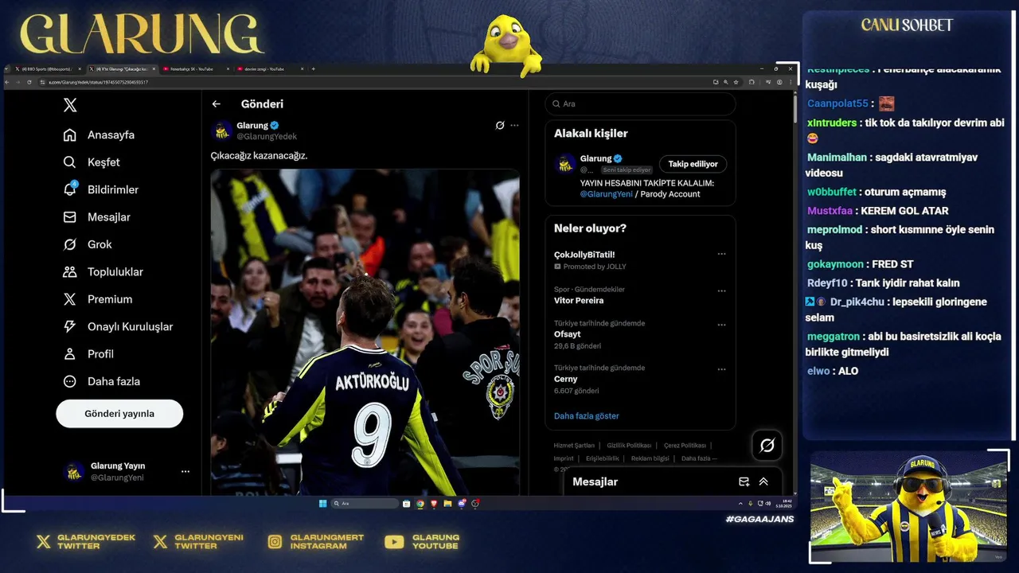1019x573 pixels.
Task: Open Mesajlar in the sidebar
Action: point(96,217)
